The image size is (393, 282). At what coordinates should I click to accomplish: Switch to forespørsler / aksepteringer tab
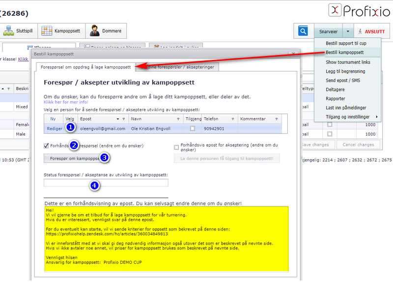[177, 67]
